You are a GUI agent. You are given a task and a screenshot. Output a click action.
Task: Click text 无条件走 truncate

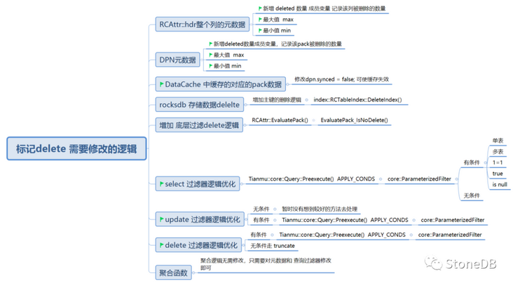(x=273, y=246)
